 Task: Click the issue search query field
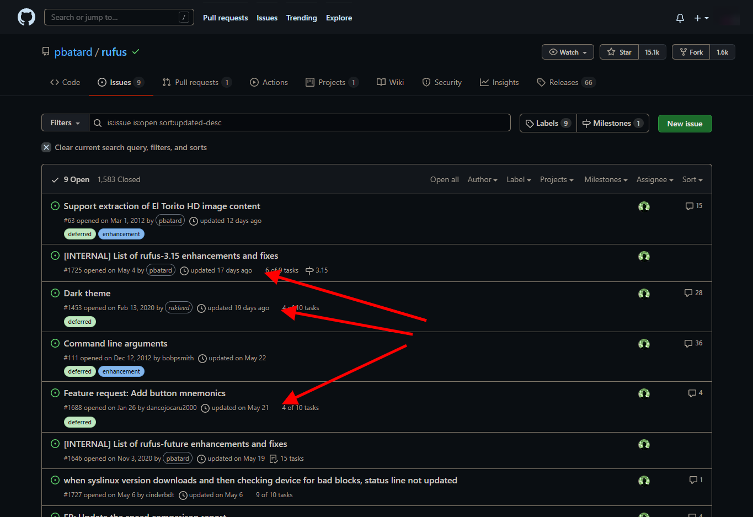300,122
